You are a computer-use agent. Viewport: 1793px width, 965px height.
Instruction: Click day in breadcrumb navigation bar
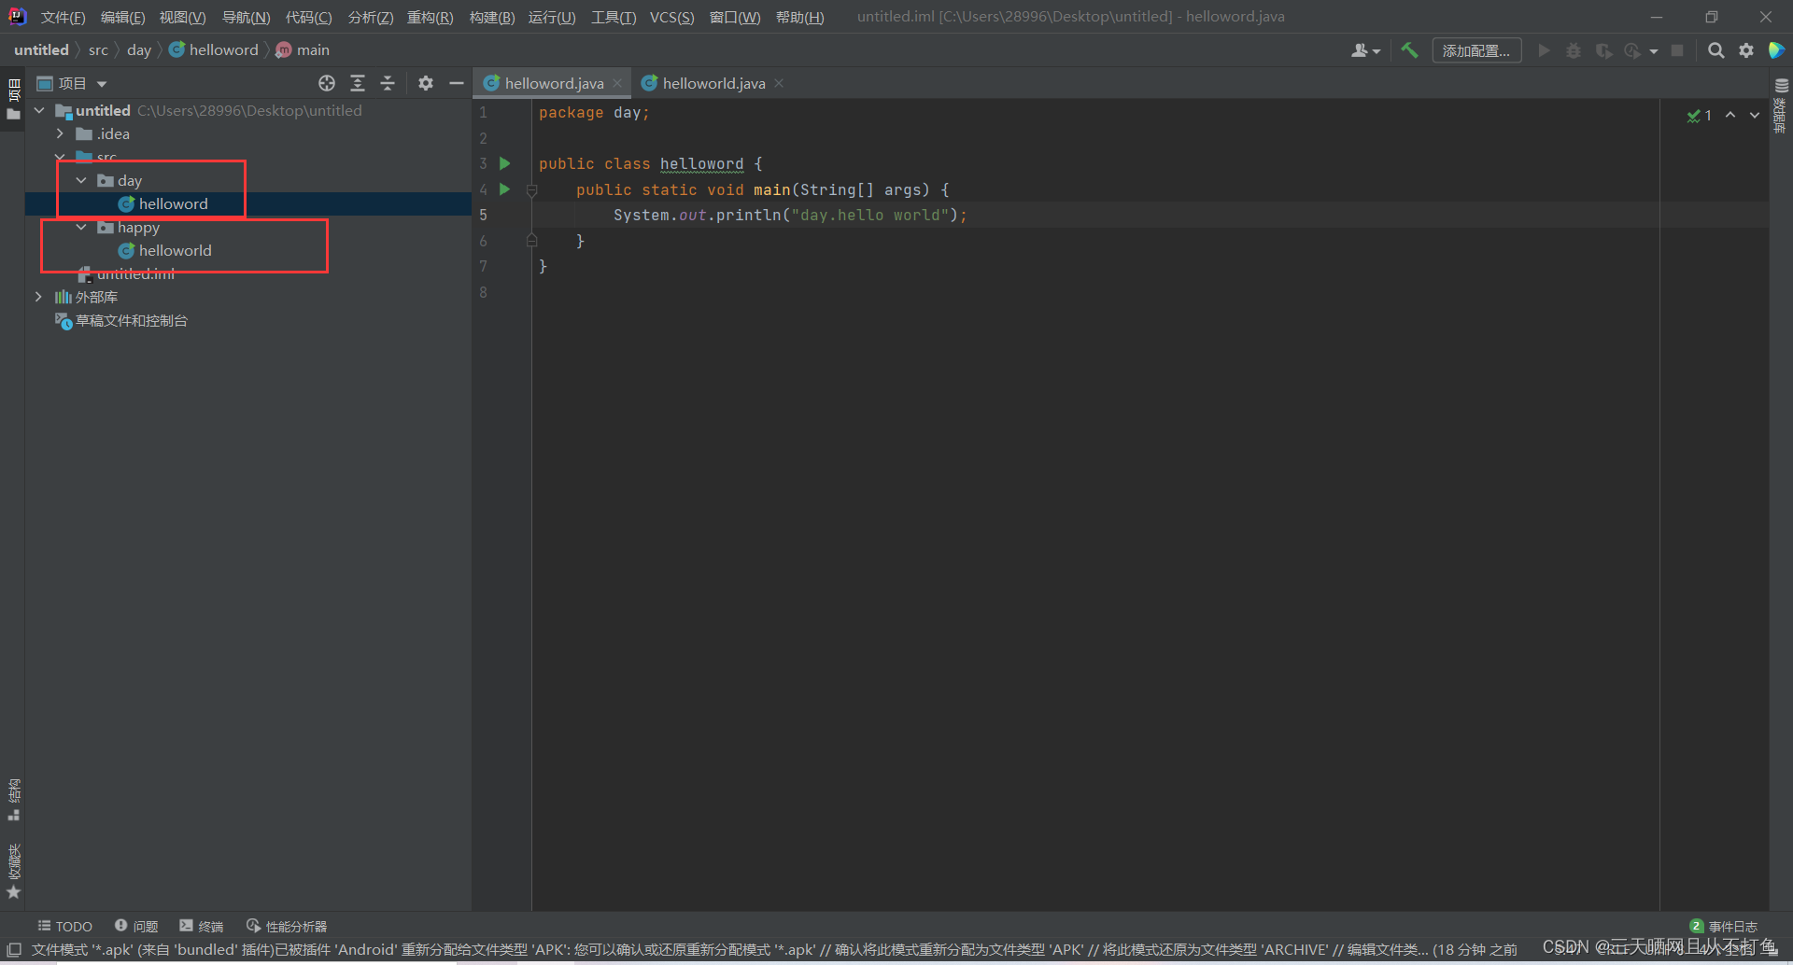point(139,50)
